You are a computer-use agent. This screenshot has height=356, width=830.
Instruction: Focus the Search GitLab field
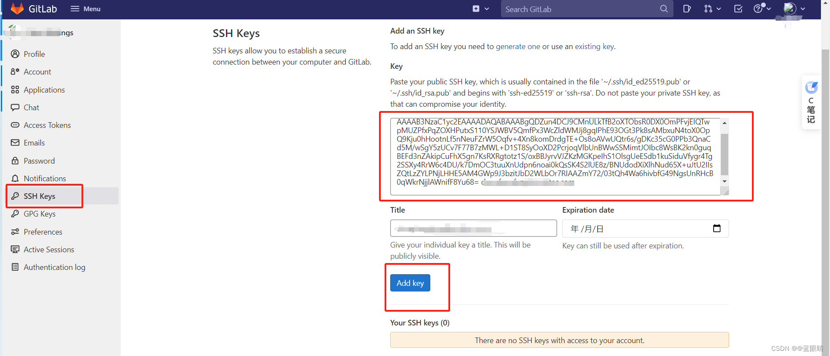point(587,9)
